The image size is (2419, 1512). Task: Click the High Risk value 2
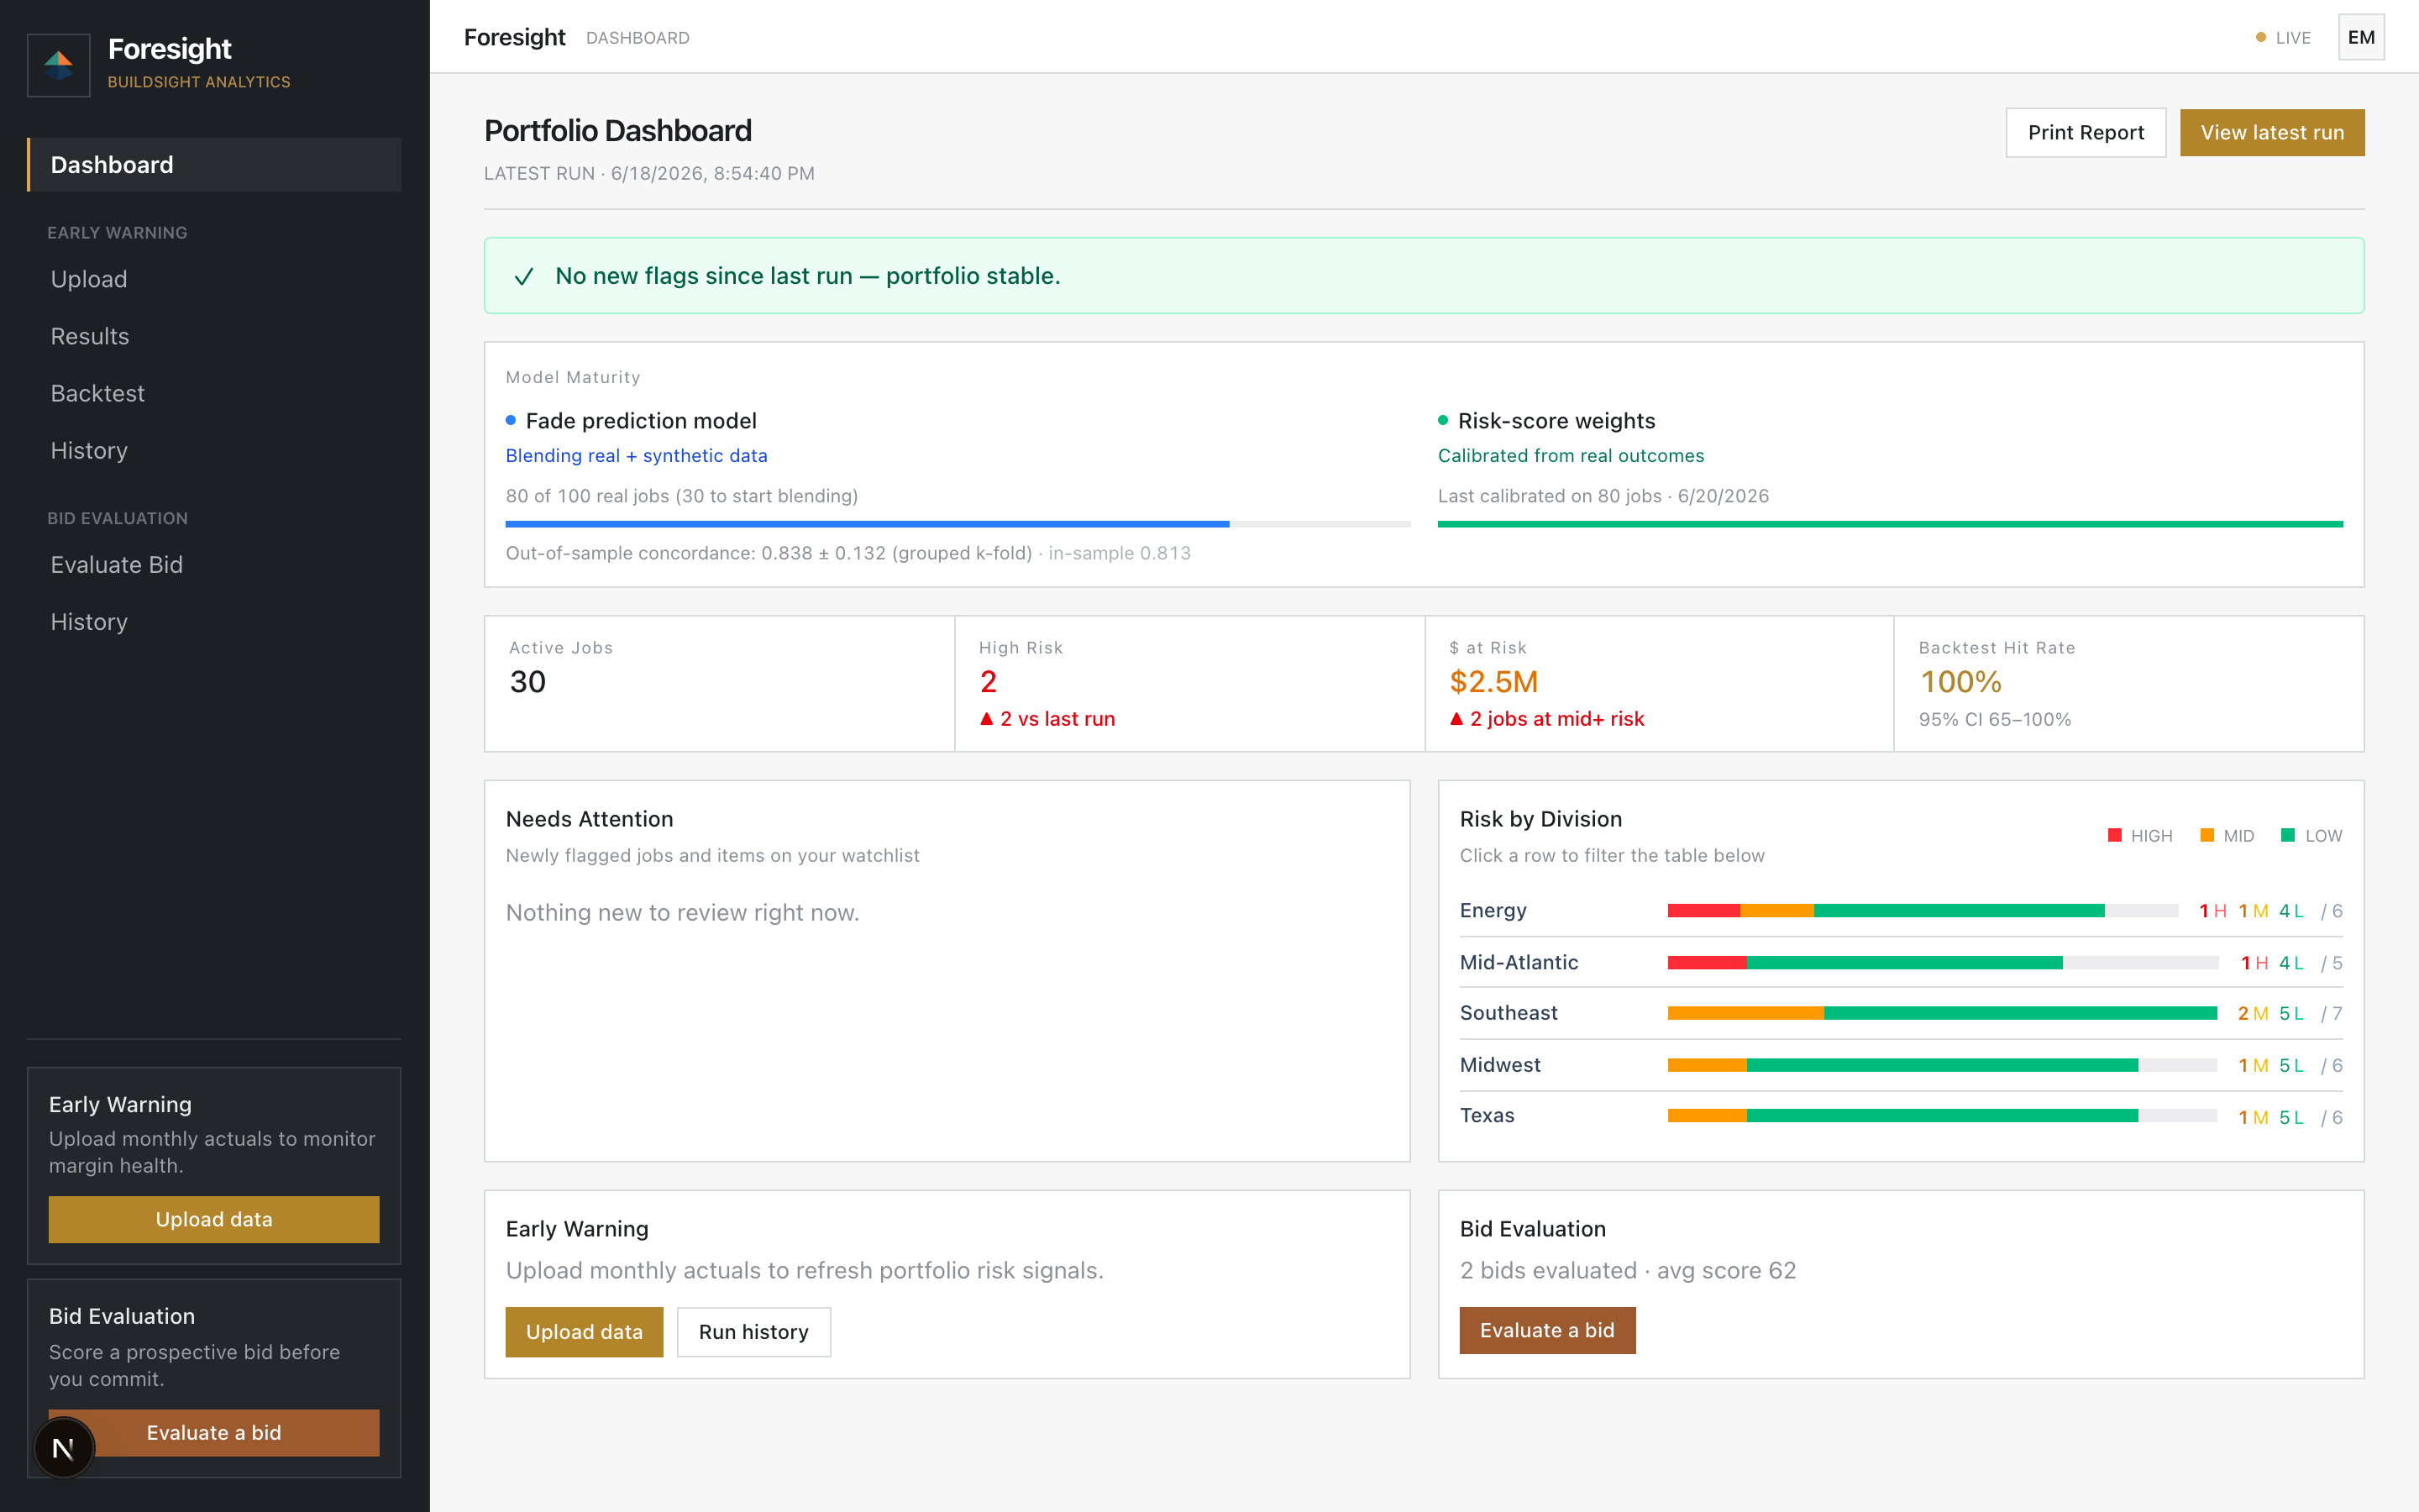point(988,682)
